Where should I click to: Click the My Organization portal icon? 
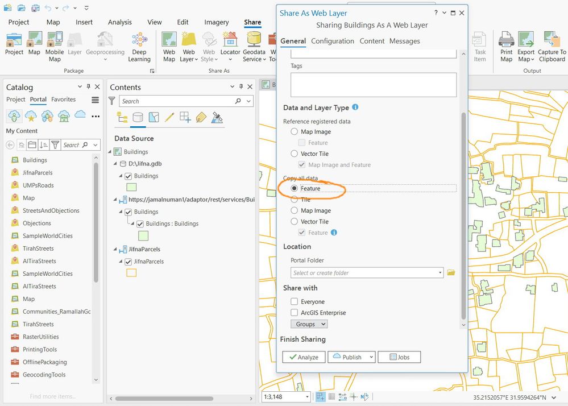(x=64, y=116)
